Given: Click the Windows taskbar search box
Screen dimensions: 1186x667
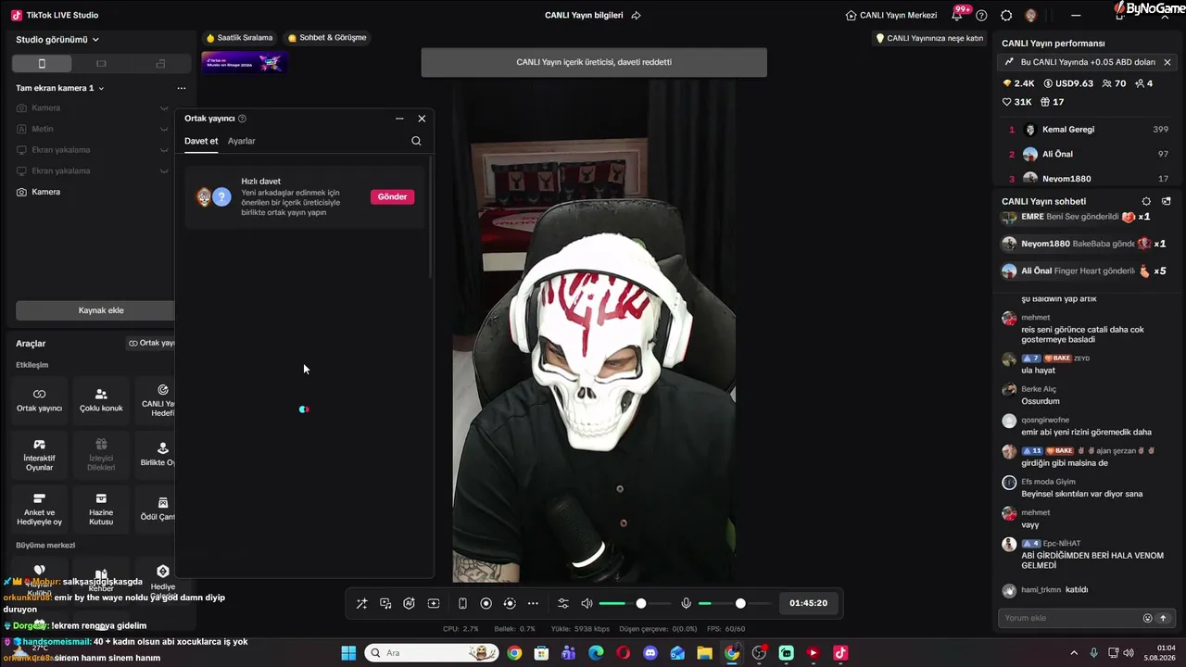Looking at the screenshot, I should pos(431,653).
